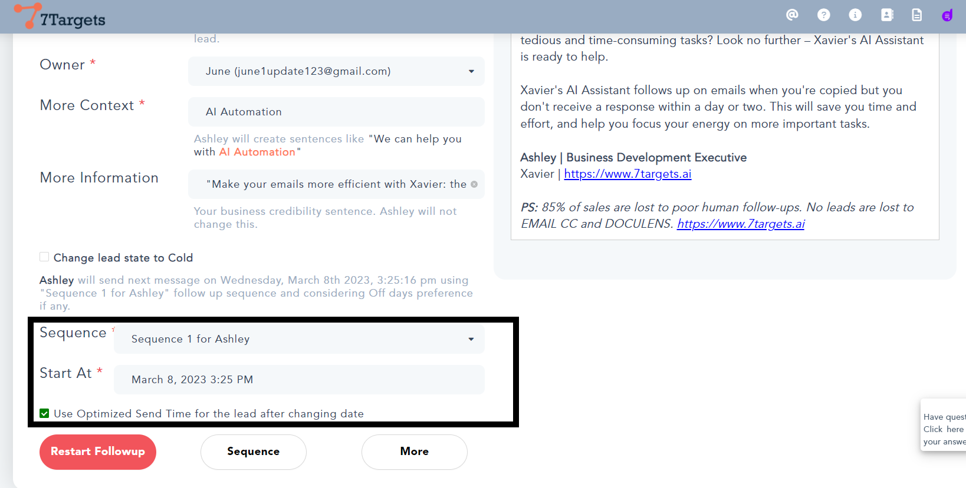
Task: Enable Change lead state to Cold checkbox
Action: coord(44,257)
